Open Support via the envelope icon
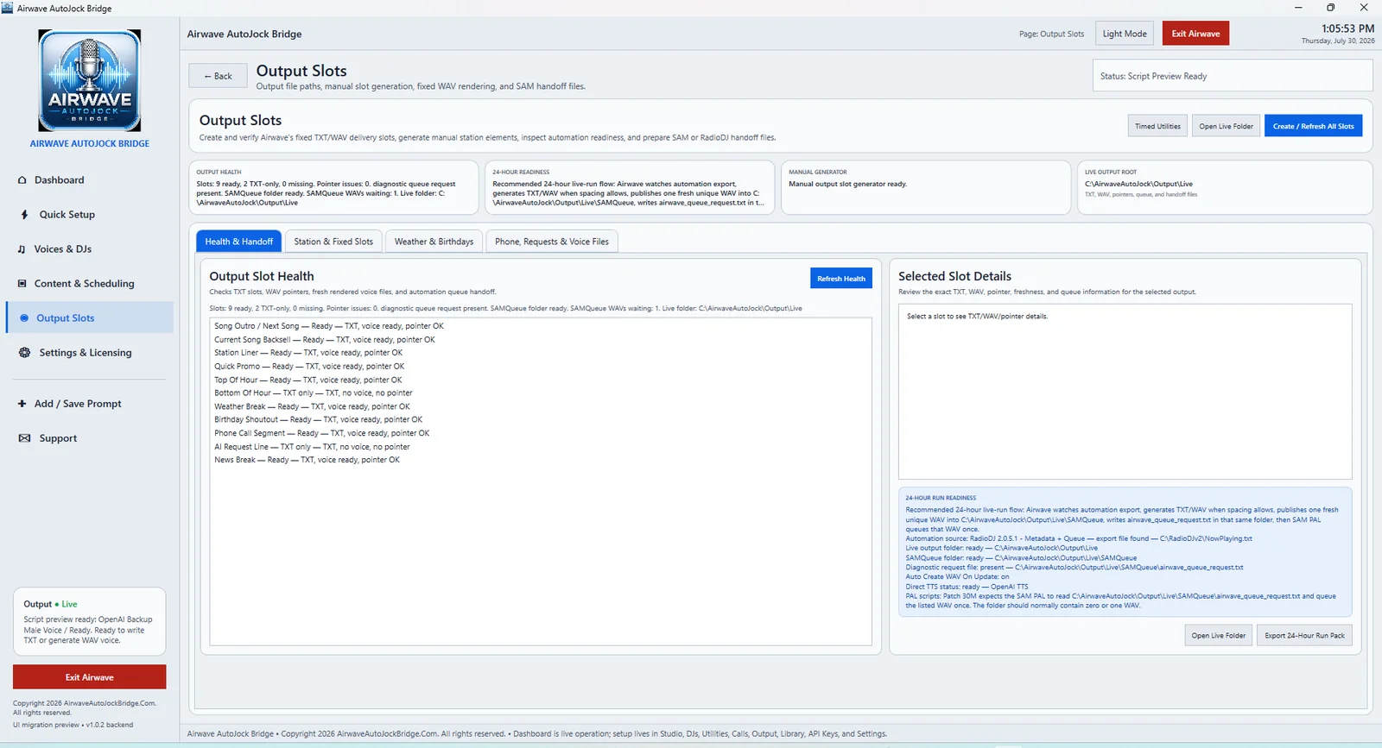 [x=24, y=438]
